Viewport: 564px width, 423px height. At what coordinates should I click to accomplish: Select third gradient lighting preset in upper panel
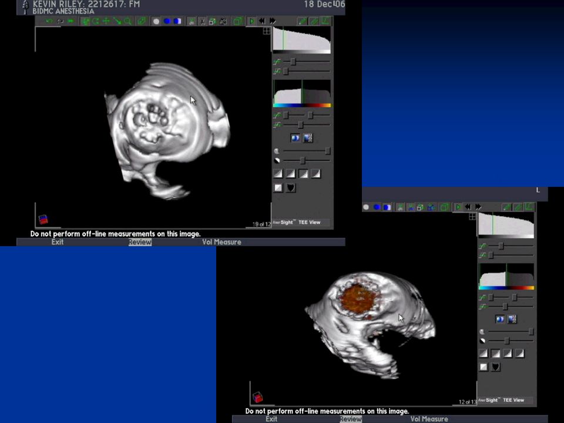[x=304, y=174]
